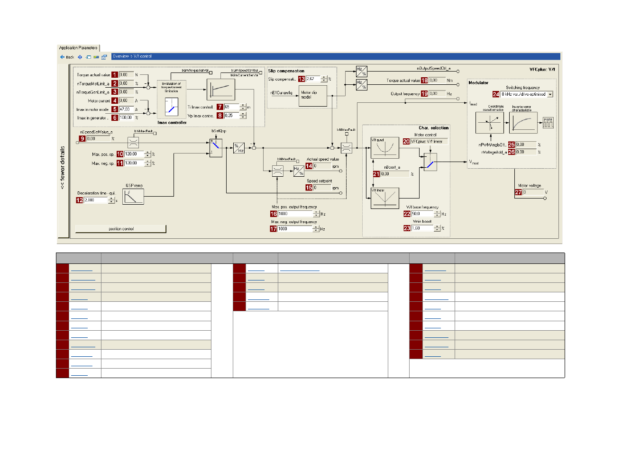Click the Vmin boost input field
The image size is (640, 452).
[422, 228]
